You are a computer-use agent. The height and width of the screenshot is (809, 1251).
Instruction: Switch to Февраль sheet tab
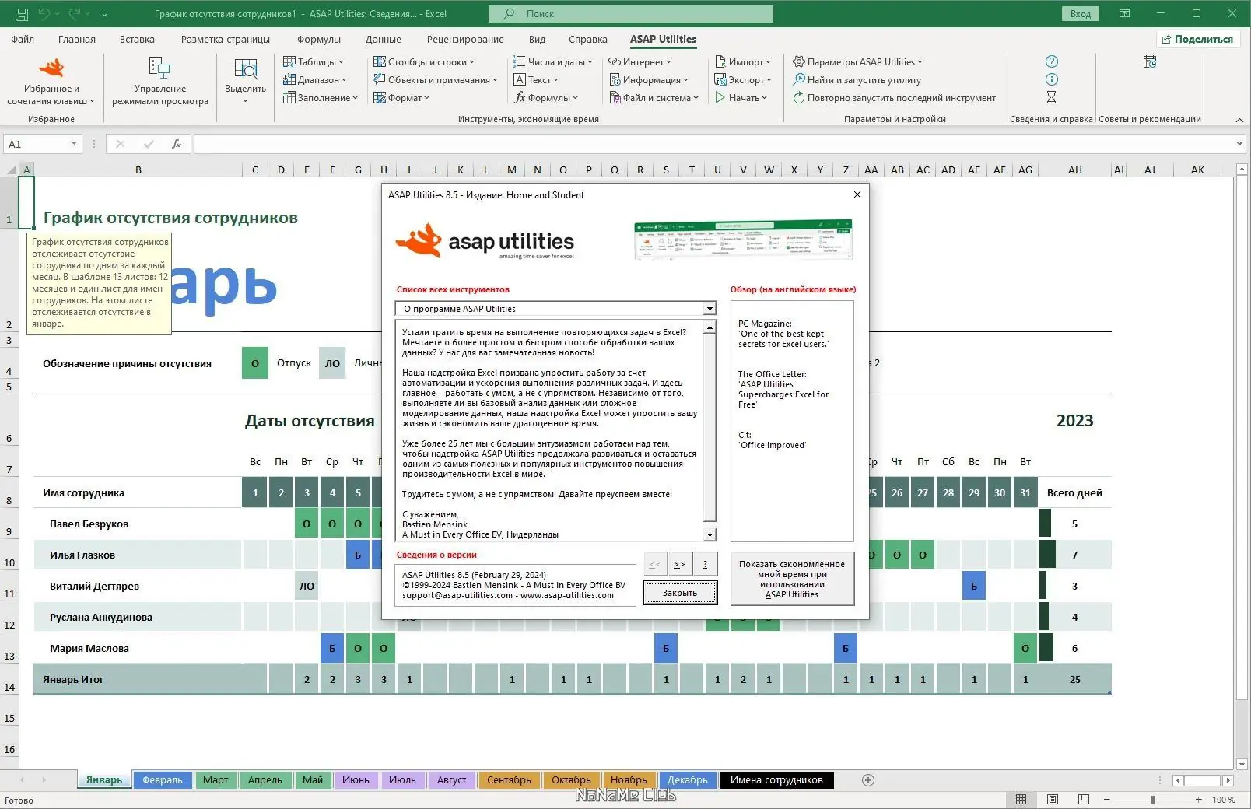coord(163,780)
